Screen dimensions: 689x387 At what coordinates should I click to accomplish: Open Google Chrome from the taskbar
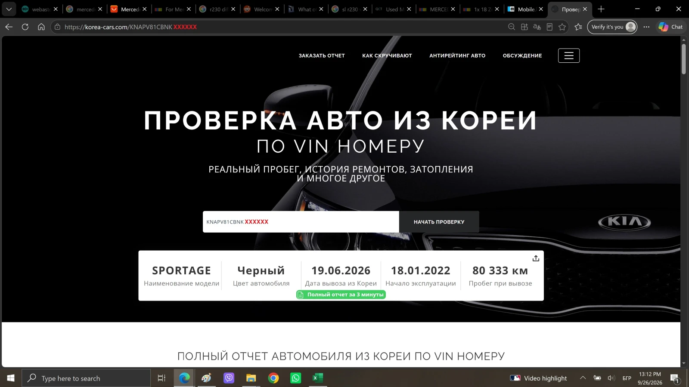coord(273,378)
